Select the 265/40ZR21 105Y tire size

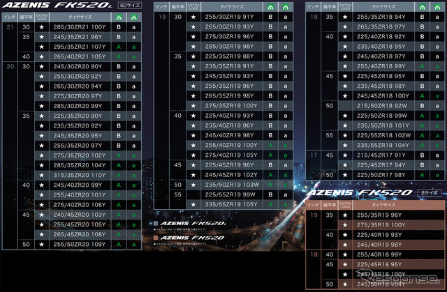[80, 56]
